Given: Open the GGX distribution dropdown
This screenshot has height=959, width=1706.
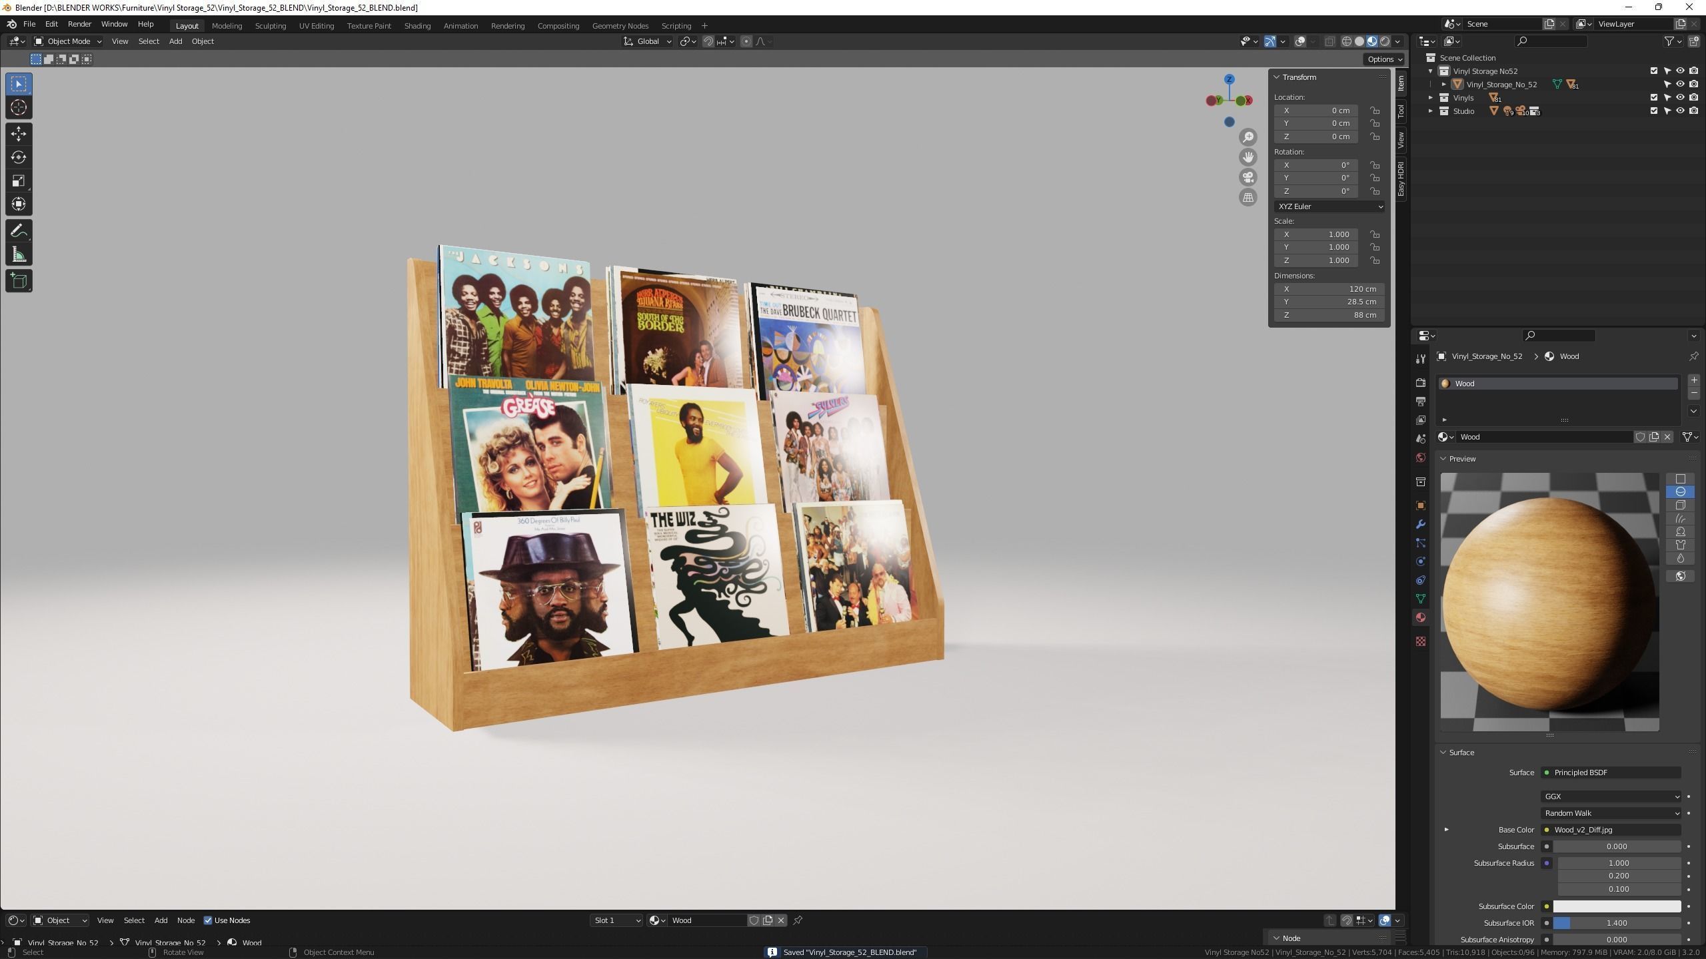Looking at the screenshot, I should click(1610, 797).
